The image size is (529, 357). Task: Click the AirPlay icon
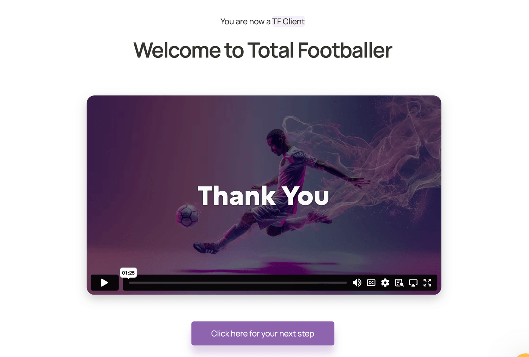pos(413,283)
